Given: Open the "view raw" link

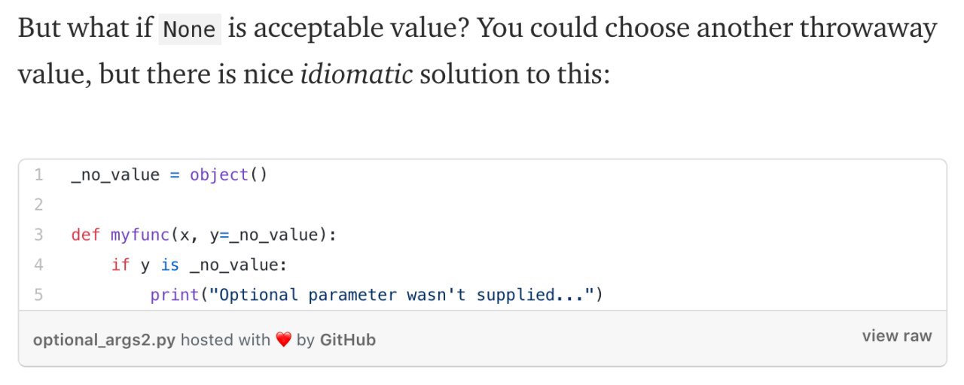Looking at the screenshot, I should [897, 336].
